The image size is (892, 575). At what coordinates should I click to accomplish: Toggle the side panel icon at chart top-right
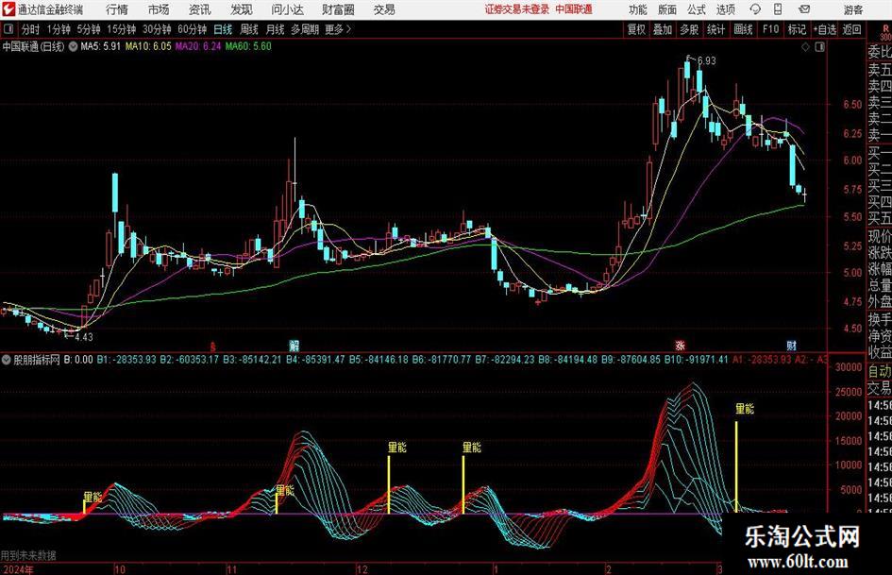click(x=819, y=47)
